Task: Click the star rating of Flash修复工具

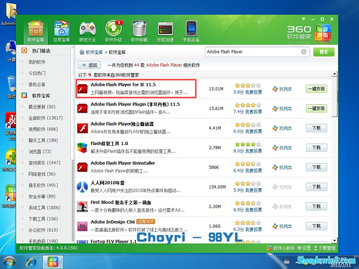Action: 248,144
